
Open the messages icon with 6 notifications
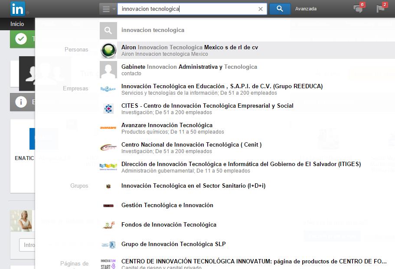pyautogui.click(x=358, y=8)
